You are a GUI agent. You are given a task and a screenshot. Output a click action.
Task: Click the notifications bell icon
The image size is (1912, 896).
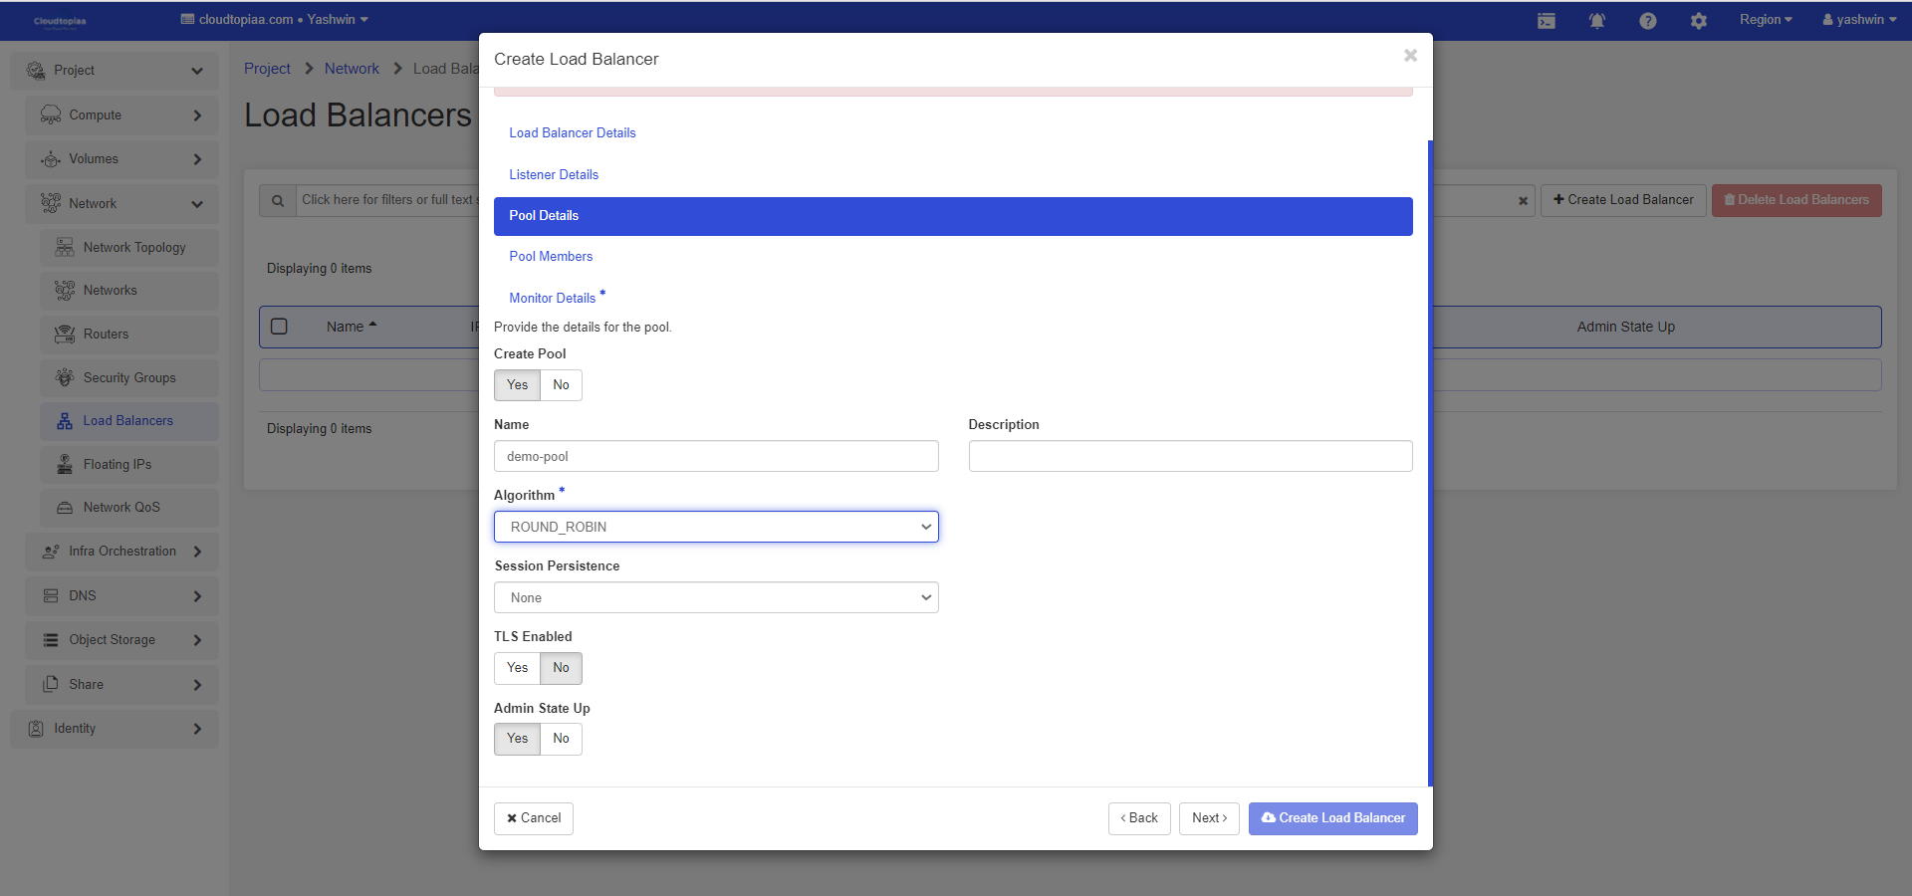(1596, 21)
